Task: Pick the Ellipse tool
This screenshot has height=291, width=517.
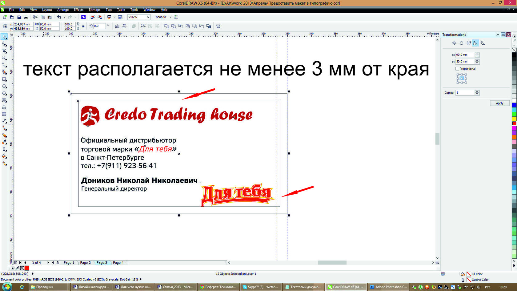Action: 4,87
